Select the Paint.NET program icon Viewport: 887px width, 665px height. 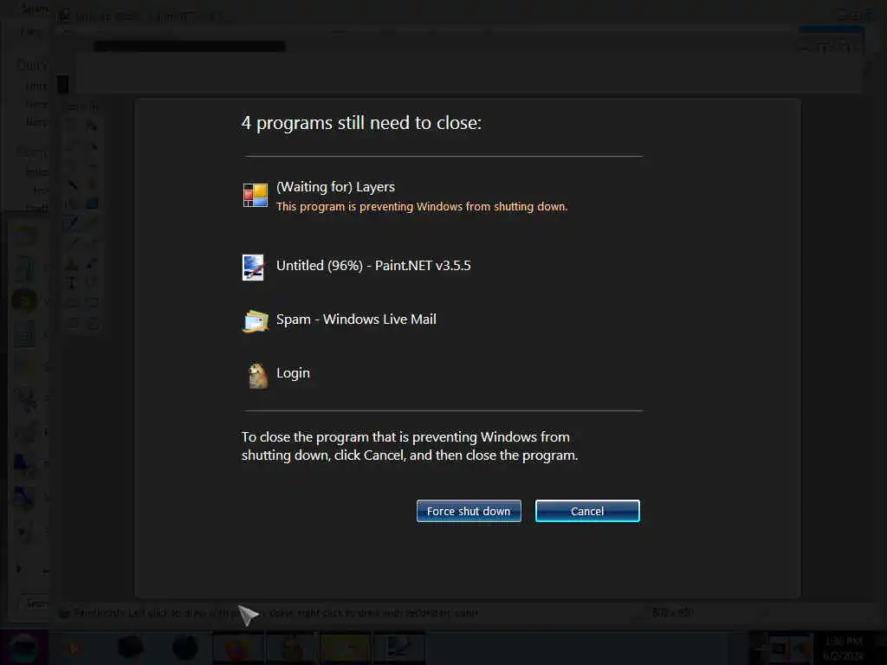[x=253, y=268]
